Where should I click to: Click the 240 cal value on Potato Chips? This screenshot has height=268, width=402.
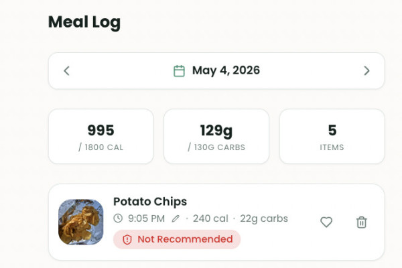[210, 218]
